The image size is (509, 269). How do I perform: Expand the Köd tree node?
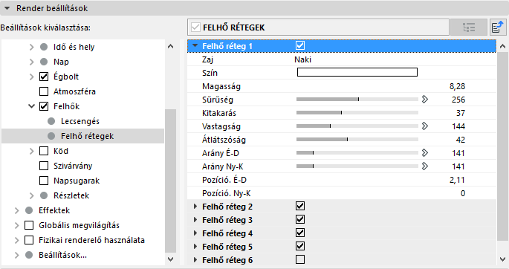pos(31,151)
